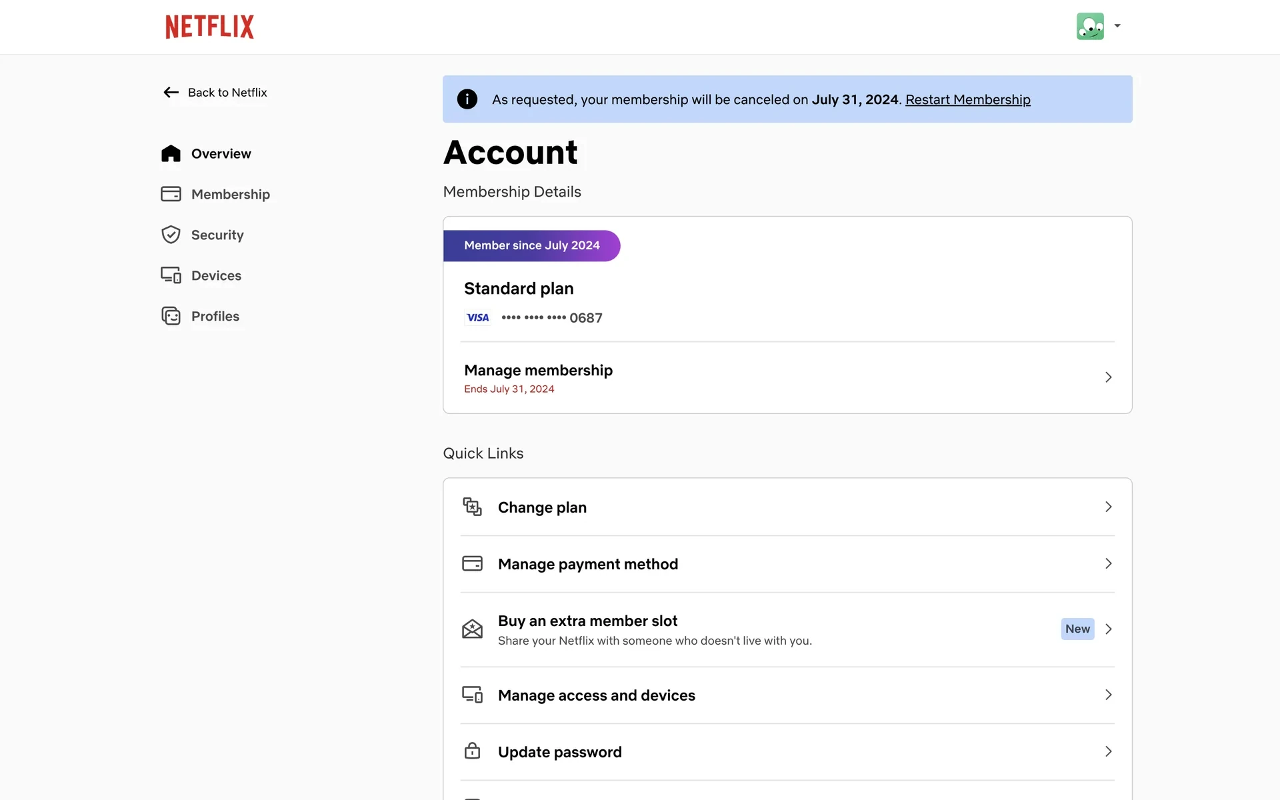Click the Visa card logo

(x=477, y=317)
